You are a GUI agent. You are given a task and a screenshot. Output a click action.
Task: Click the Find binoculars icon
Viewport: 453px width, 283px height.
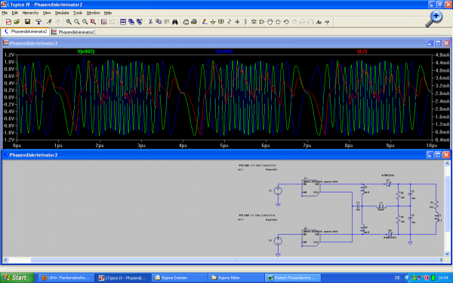(175, 22)
